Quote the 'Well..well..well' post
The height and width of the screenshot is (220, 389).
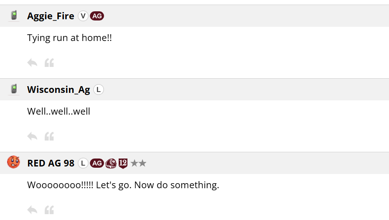(49, 136)
